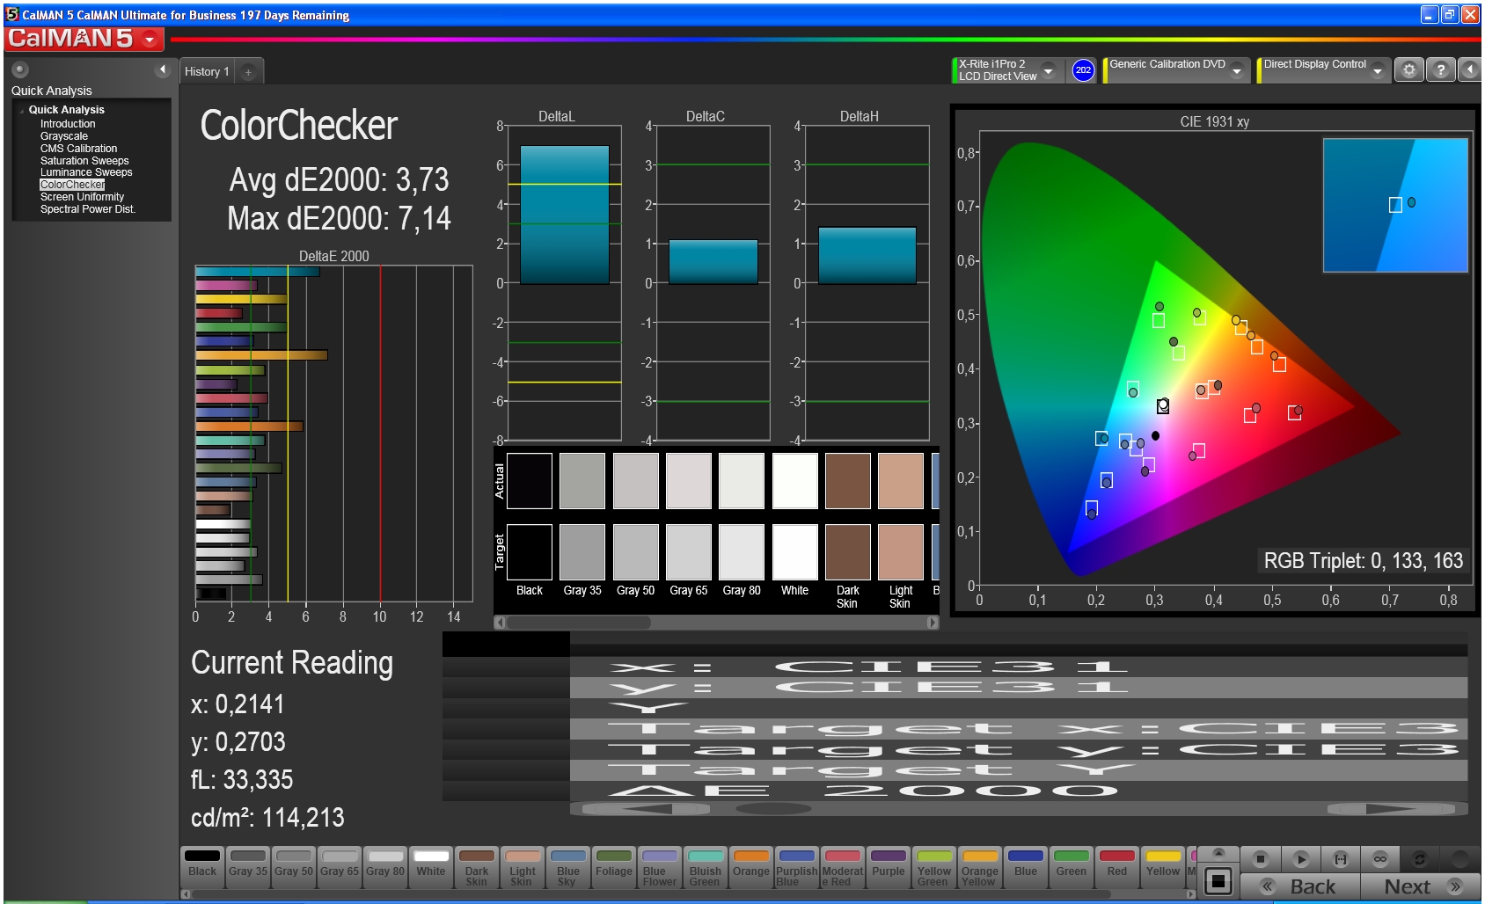Viewport: 1485px width, 904px height.
Task: Collapse the Quick Analysis sidebar arrow
Action: click(x=162, y=69)
